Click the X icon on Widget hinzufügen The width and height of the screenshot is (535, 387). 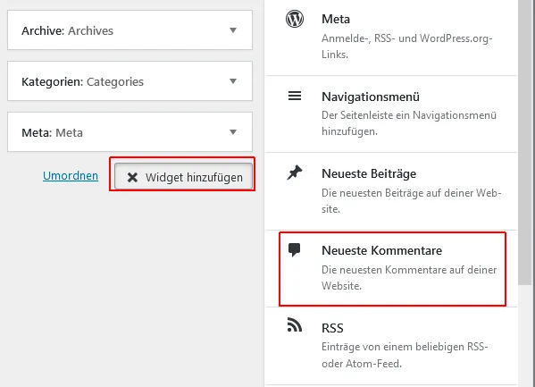(132, 177)
